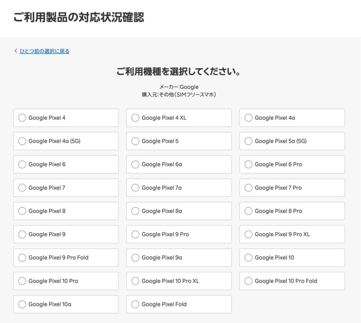361x323 pixels.
Task: Pick Google Pixel 5a (5G)
Action: click(x=292, y=141)
